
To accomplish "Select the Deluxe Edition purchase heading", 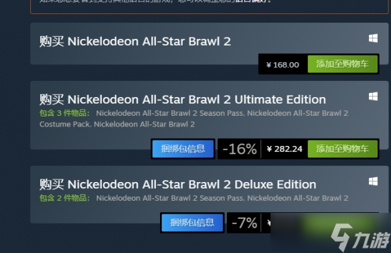I will (178, 185).
